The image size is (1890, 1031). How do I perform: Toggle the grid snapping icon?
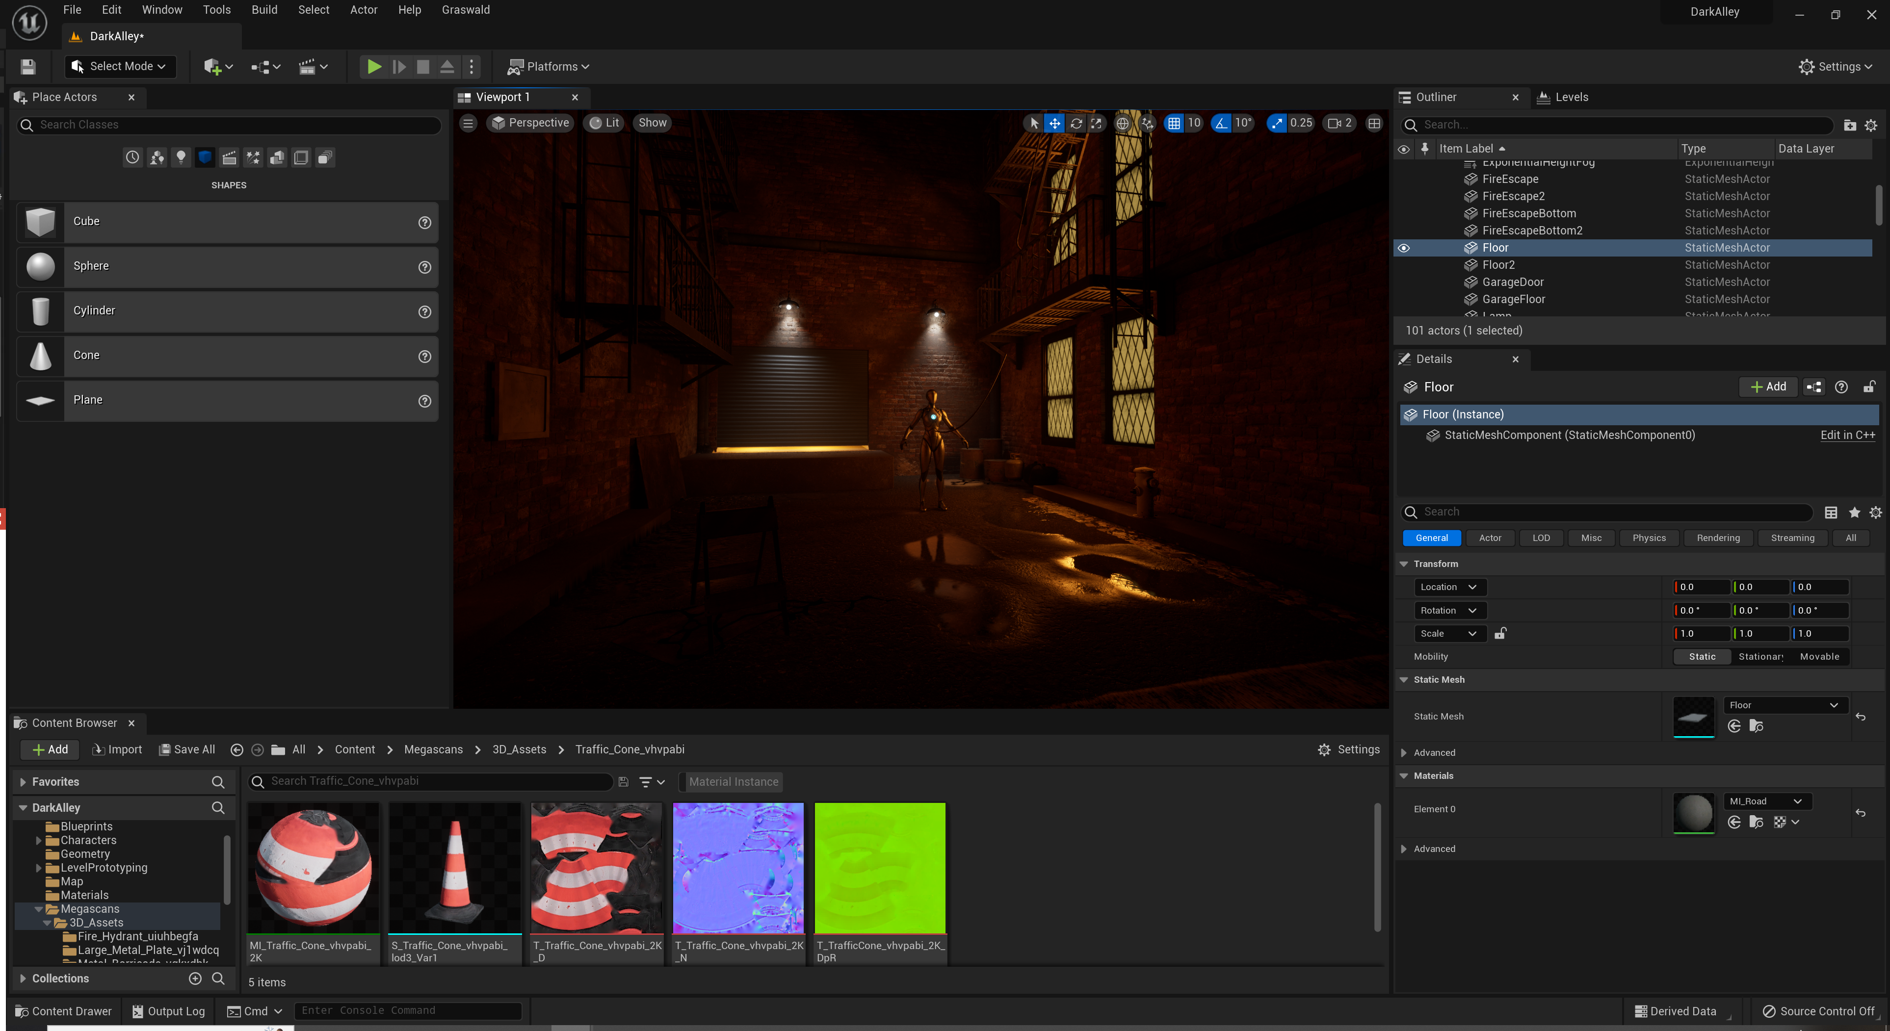point(1174,123)
